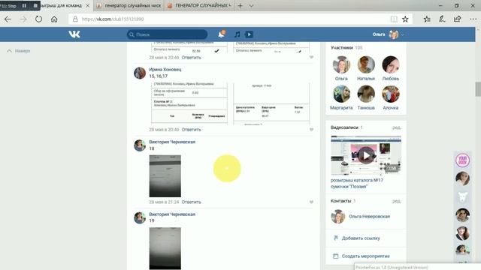This screenshot has height=270, width=481.
Task: Open right receipt image in Ирина's comment
Action: point(271,103)
